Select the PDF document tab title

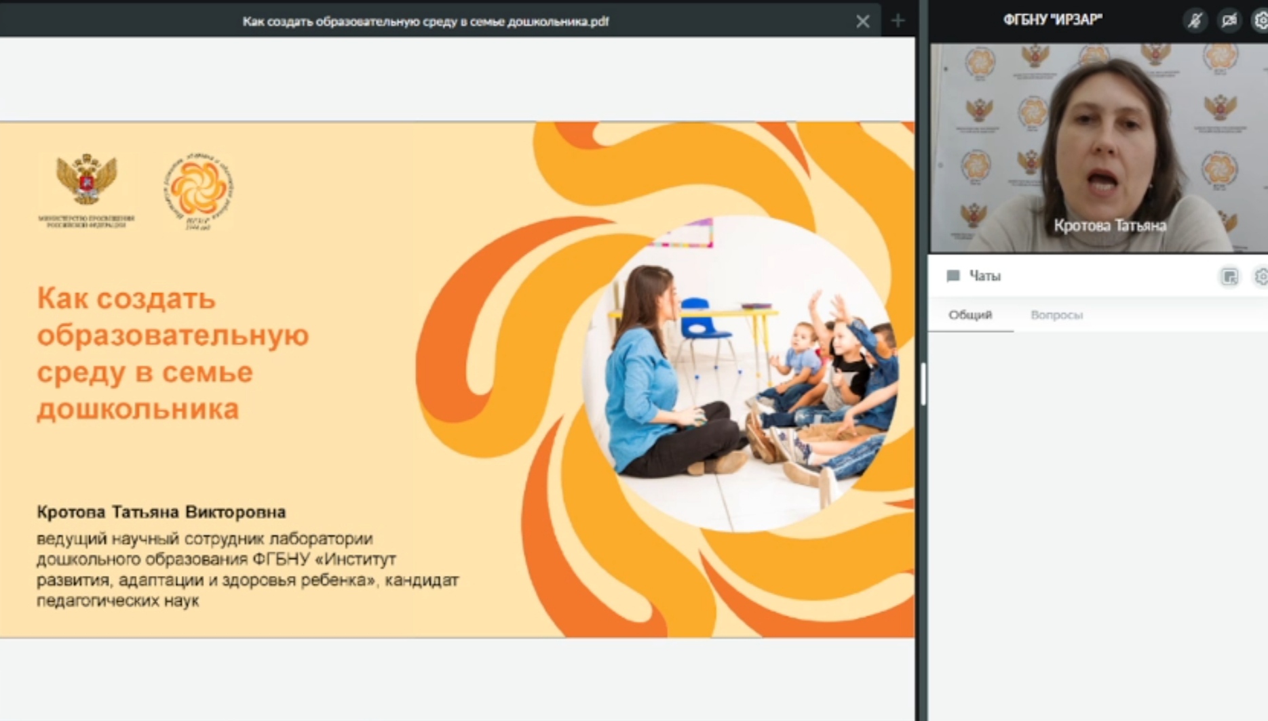[x=425, y=22]
